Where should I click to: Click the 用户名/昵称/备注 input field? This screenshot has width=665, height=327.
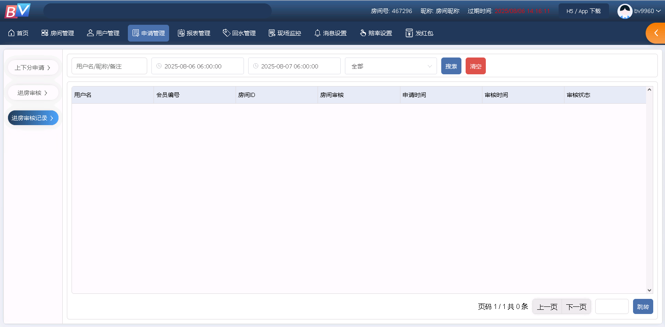tap(109, 66)
